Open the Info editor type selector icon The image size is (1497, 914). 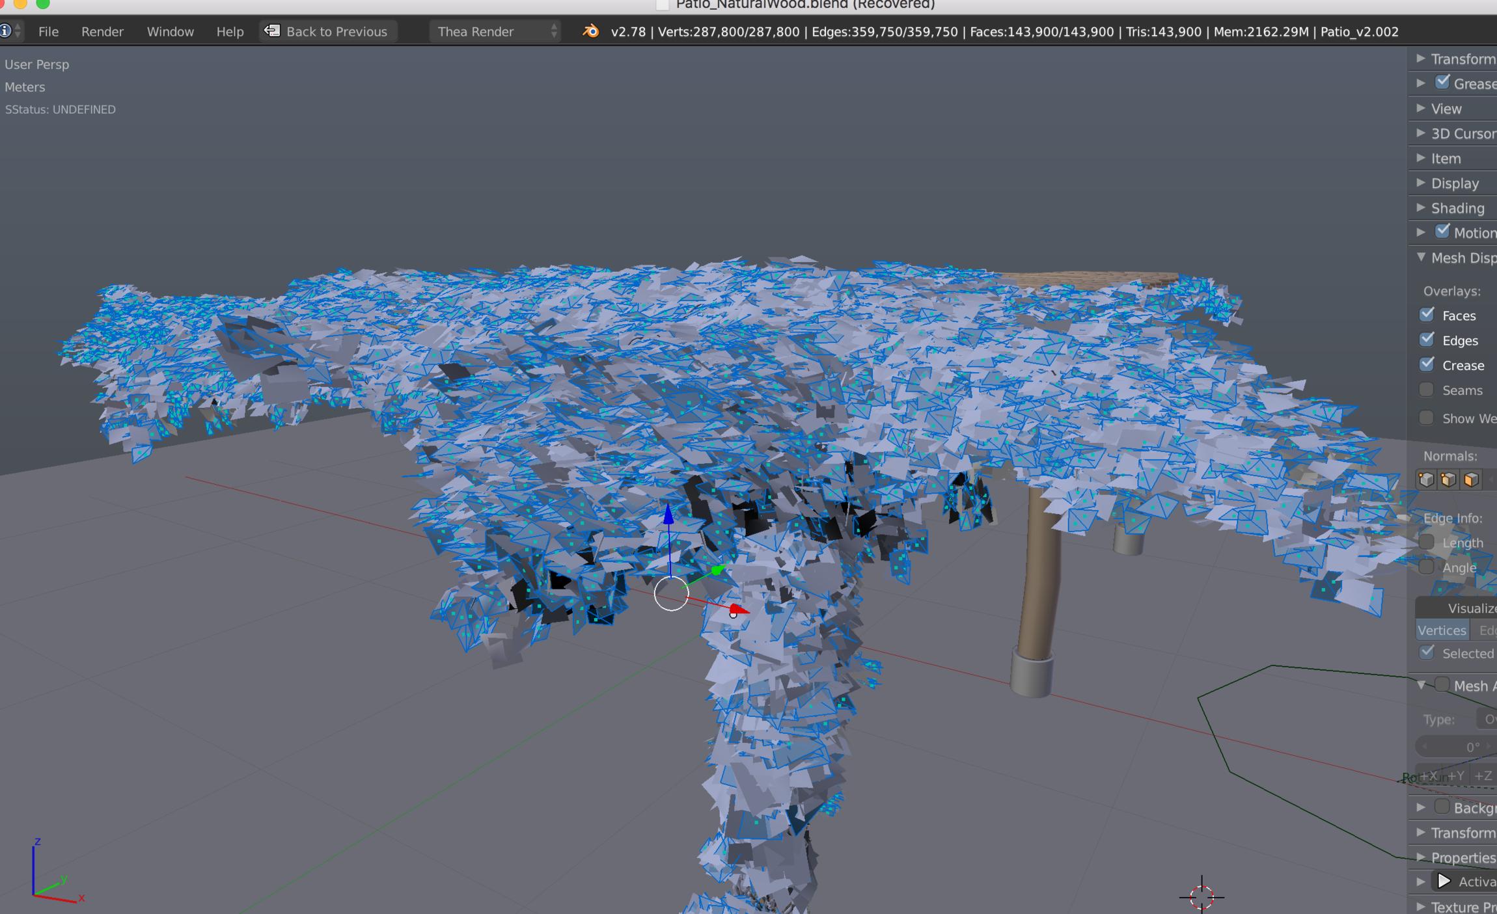pos(11,31)
